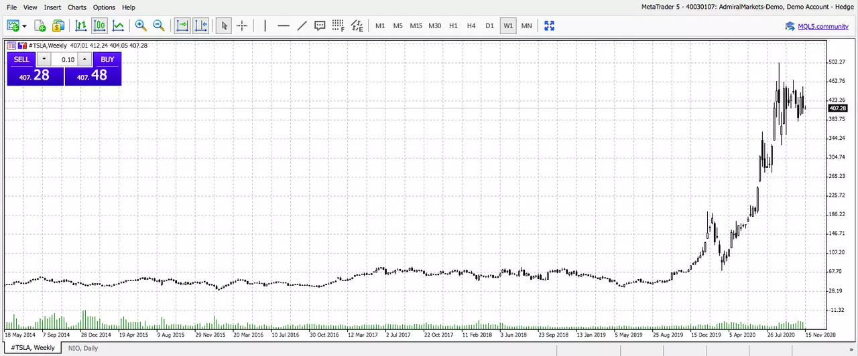This screenshot has height=356, width=858.
Task: Select the Elliott wave objects tool
Action: tap(357, 26)
